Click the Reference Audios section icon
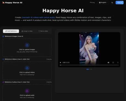The height and width of the screenshot is (101, 126). pos(3,82)
